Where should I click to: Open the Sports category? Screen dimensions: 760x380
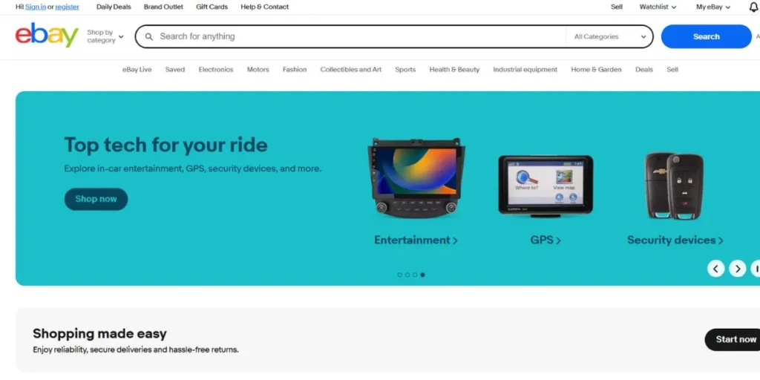(405, 70)
